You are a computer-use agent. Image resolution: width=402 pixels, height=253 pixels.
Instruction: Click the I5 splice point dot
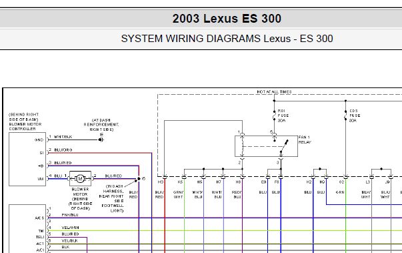tap(139, 179)
